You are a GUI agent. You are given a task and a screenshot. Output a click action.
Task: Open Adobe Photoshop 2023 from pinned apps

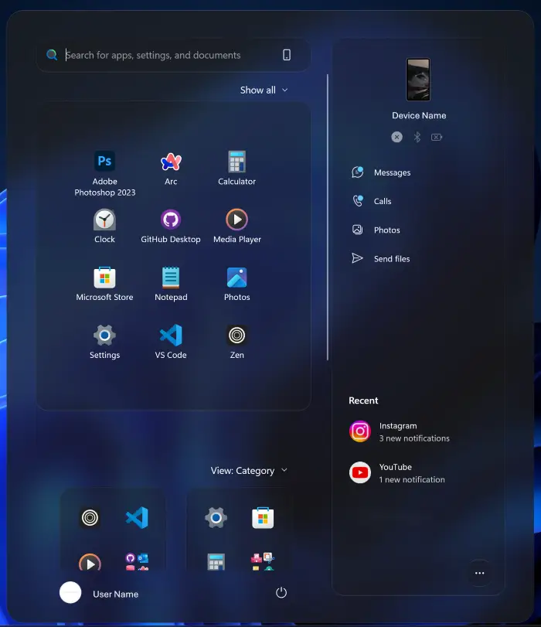(105, 173)
